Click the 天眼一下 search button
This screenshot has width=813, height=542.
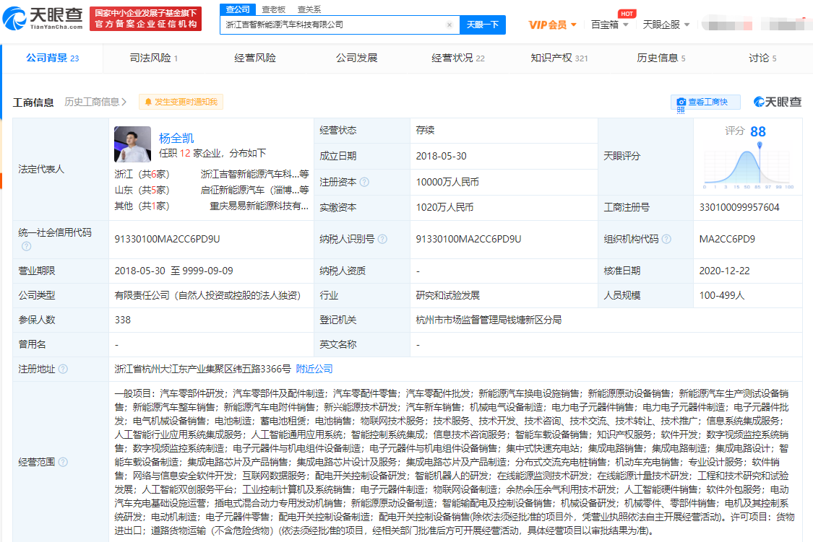tap(483, 25)
